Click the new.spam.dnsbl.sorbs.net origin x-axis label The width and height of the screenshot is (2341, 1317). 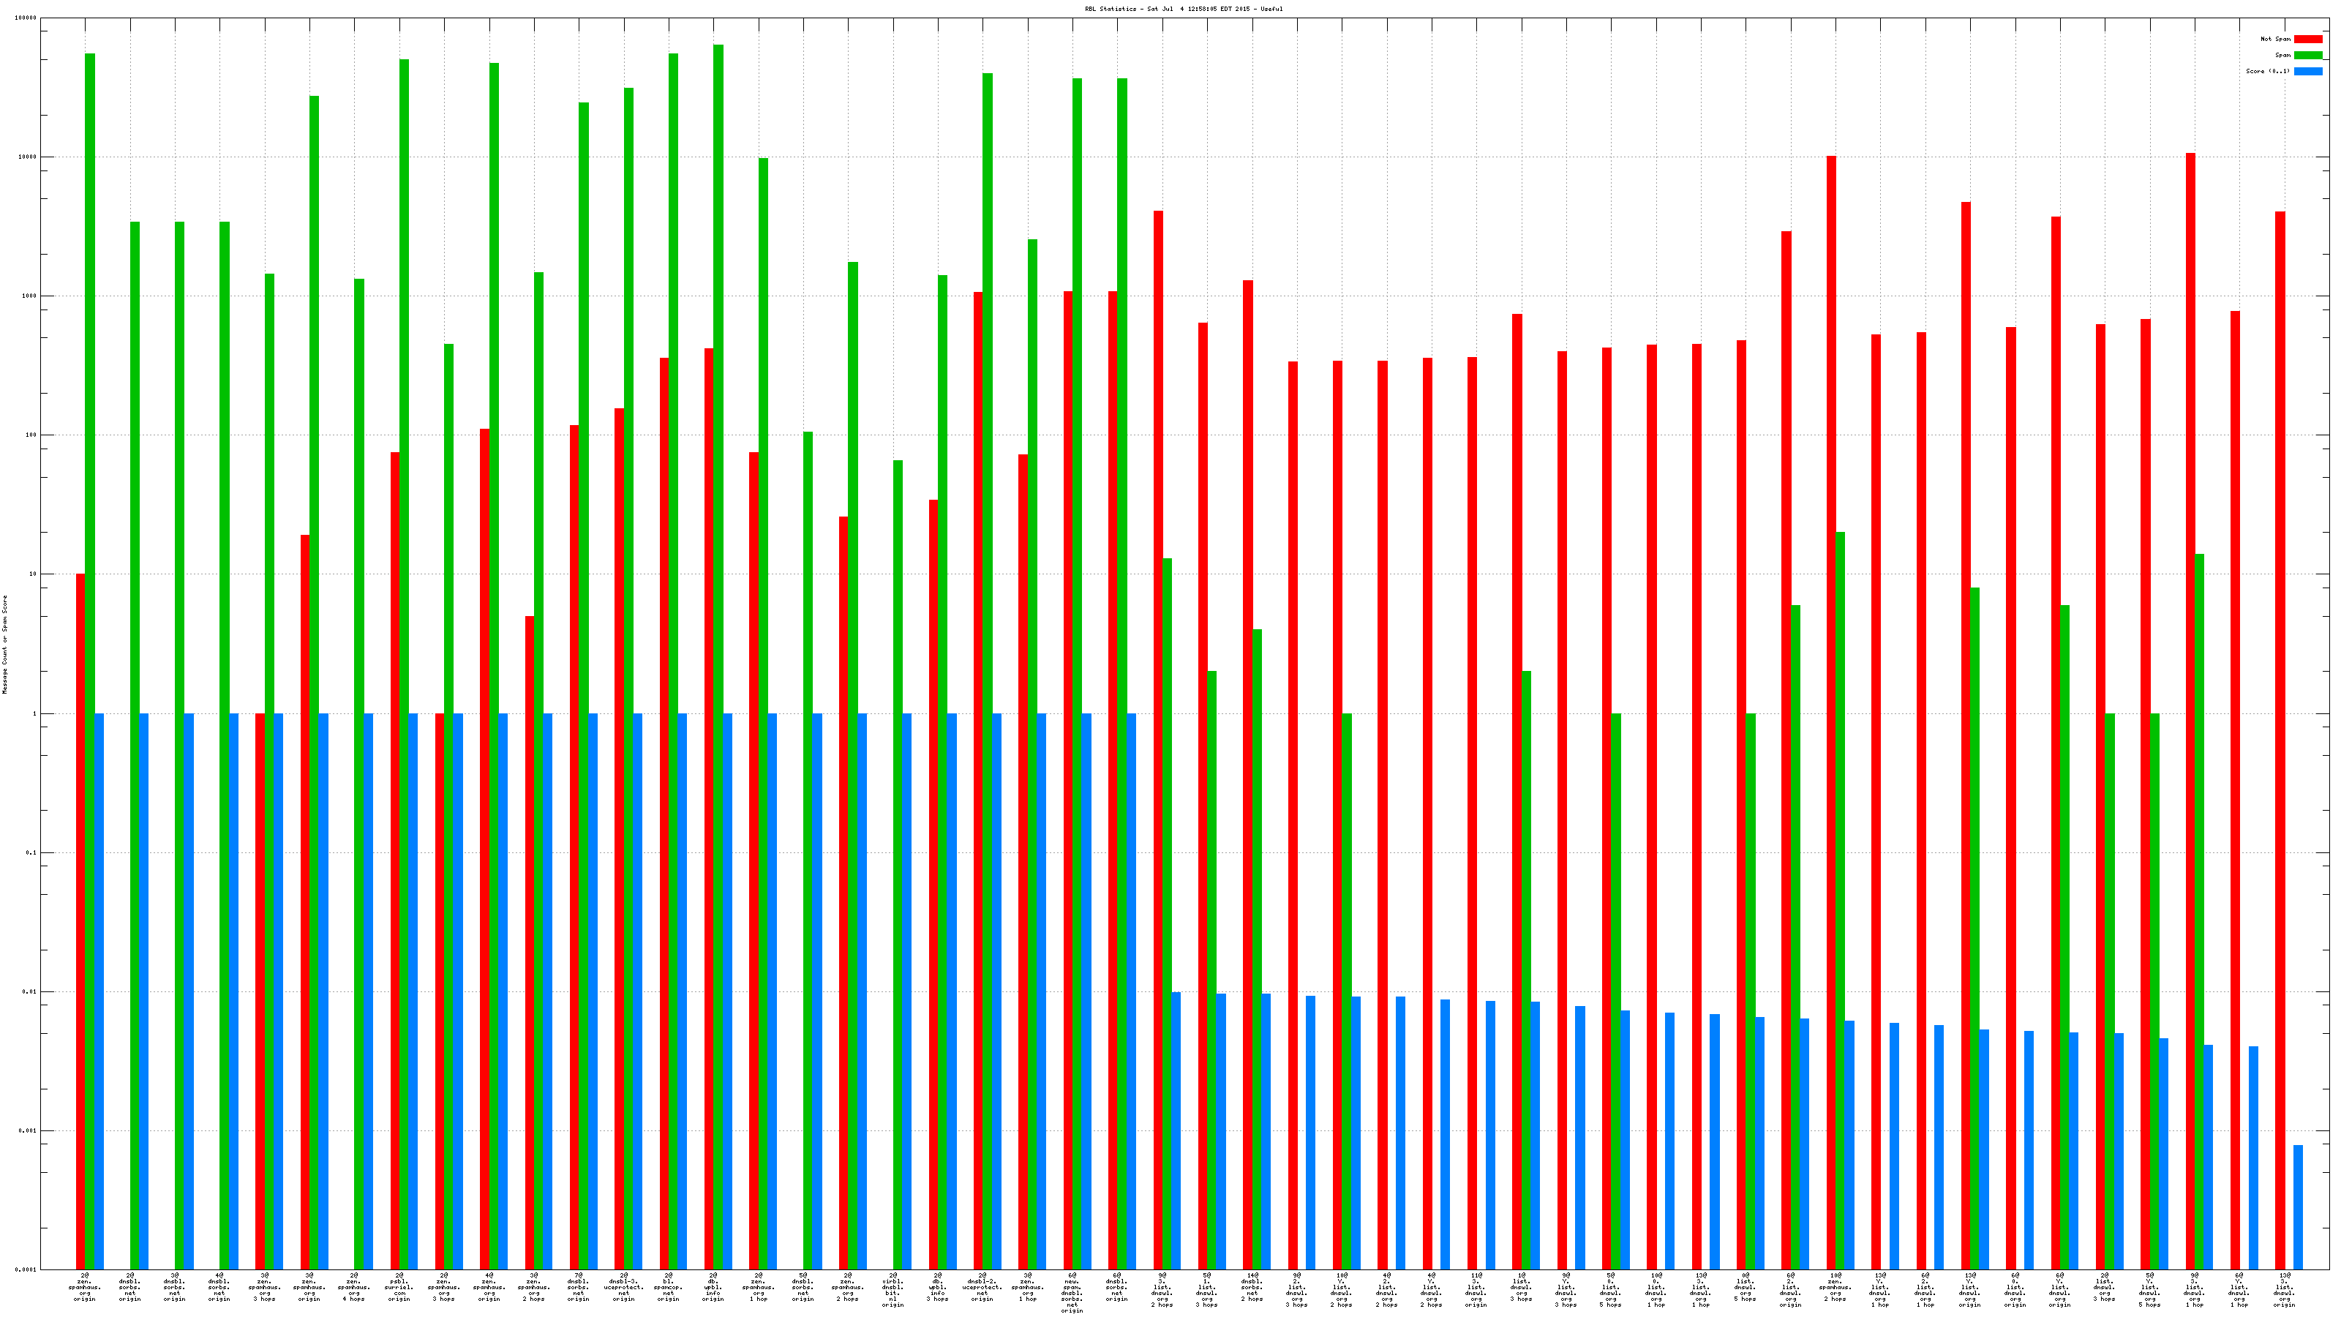(1072, 1292)
